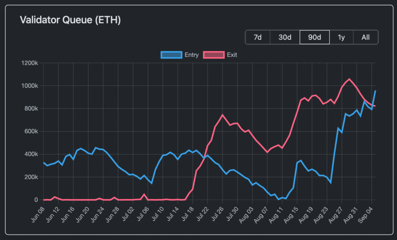This screenshot has width=397, height=240.
Task: Toggle the Exit series legend label
Action: click(232, 55)
